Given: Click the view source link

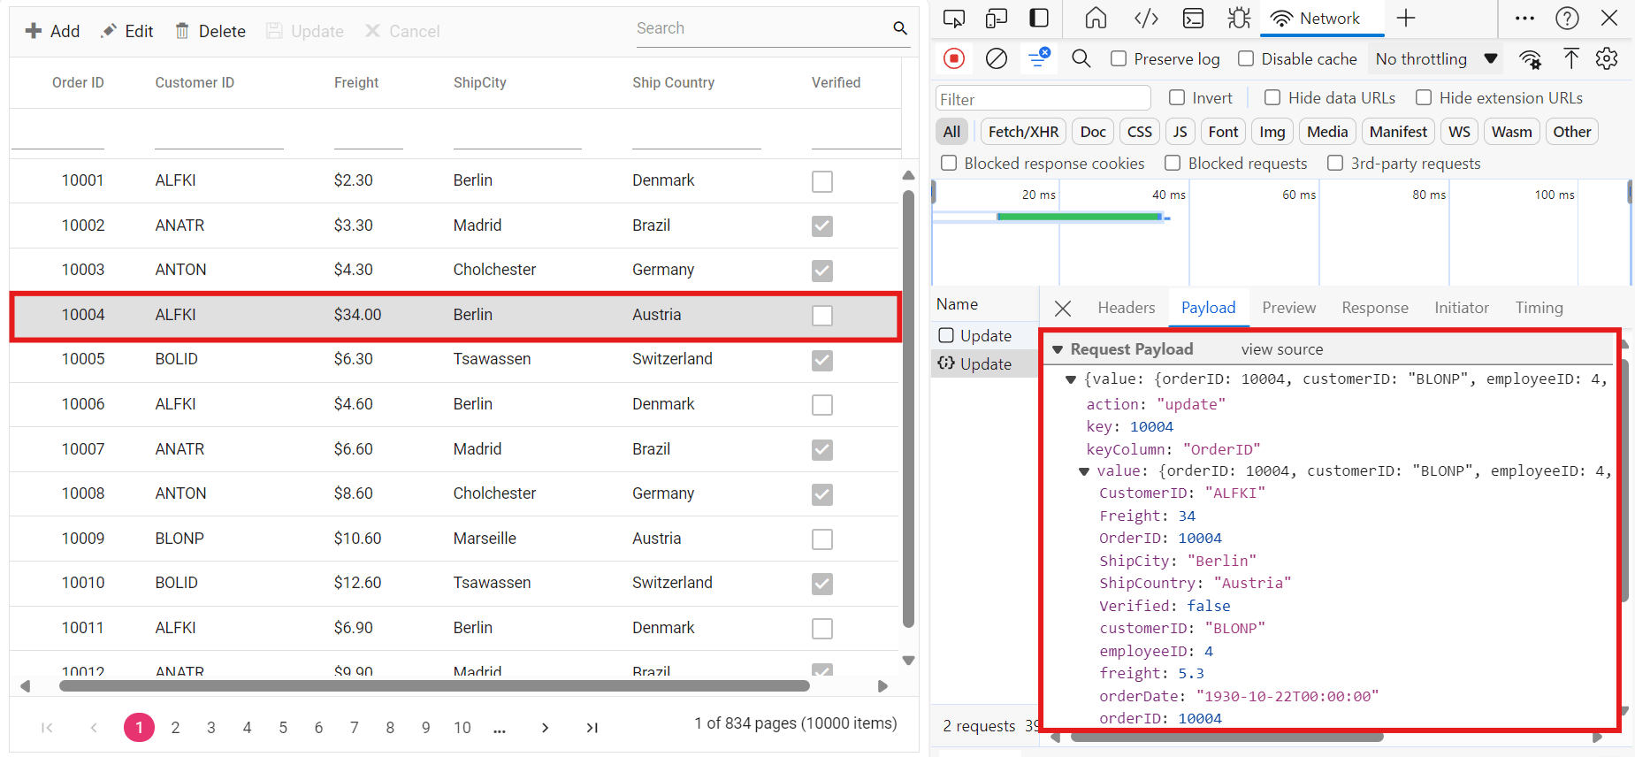Looking at the screenshot, I should point(1281,349).
